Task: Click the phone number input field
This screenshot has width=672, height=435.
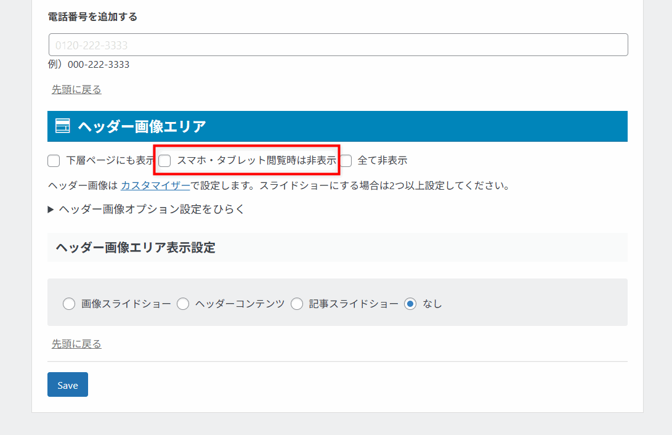Action: pyautogui.click(x=338, y=45)
